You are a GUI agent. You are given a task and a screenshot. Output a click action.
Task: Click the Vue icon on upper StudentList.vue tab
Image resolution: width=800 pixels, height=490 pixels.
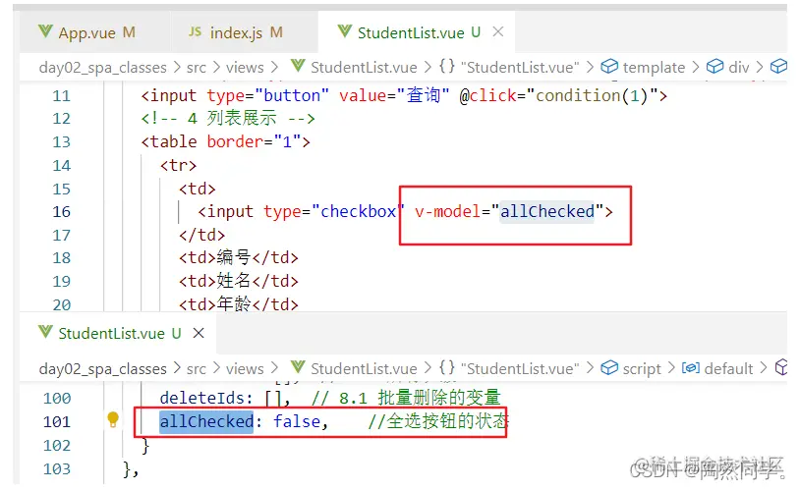(x=345, y=31)
